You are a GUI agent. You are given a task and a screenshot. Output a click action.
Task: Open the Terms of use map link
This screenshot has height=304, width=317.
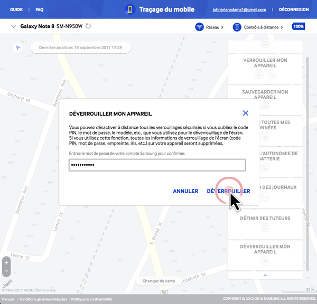46,290
